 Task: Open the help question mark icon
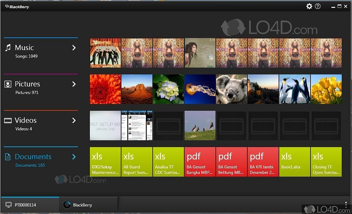[x=318, y=6]
